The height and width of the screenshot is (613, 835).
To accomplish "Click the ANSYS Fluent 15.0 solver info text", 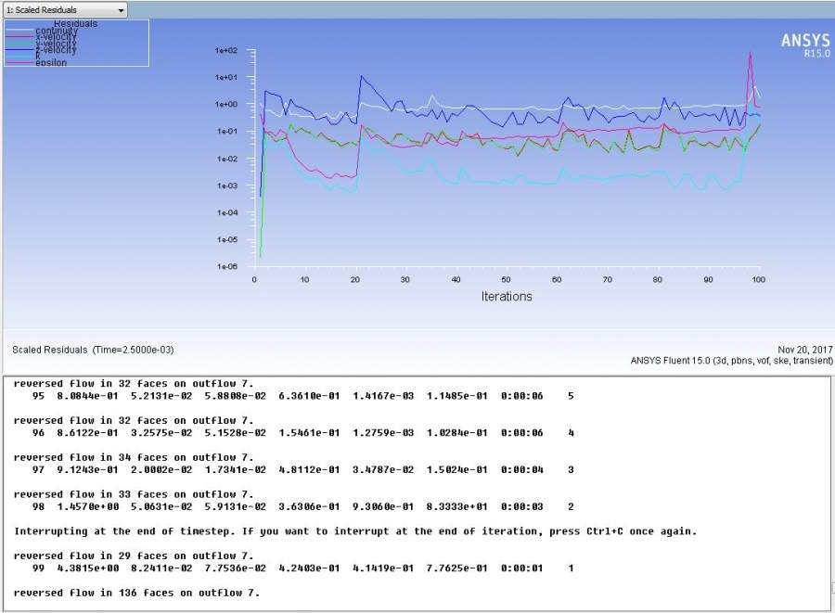I will 731,360.
